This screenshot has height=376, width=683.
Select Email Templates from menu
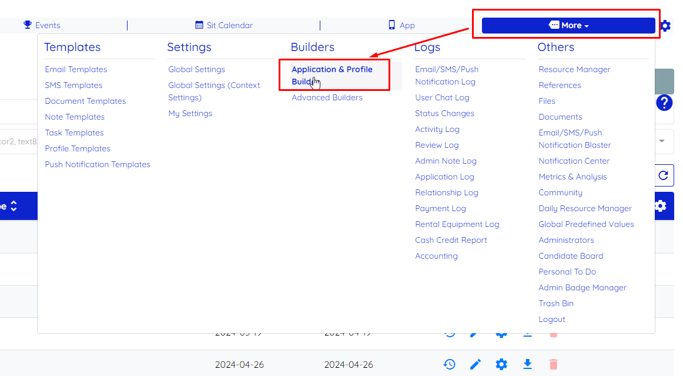click(x=76, y=69)
